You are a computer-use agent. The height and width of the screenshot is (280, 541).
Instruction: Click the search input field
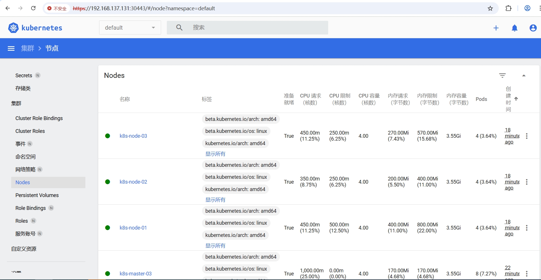[257, 28]
